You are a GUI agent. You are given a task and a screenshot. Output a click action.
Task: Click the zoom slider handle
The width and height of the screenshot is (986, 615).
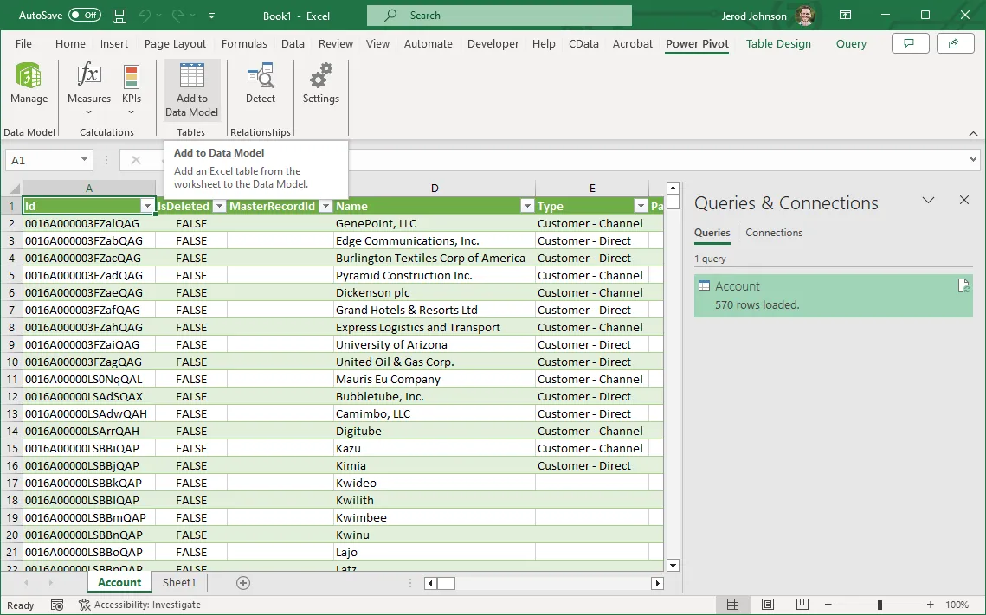(880, 605)
